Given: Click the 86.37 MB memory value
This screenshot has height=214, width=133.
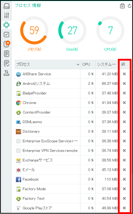Looking at the screenshot, I should (110, 83).
